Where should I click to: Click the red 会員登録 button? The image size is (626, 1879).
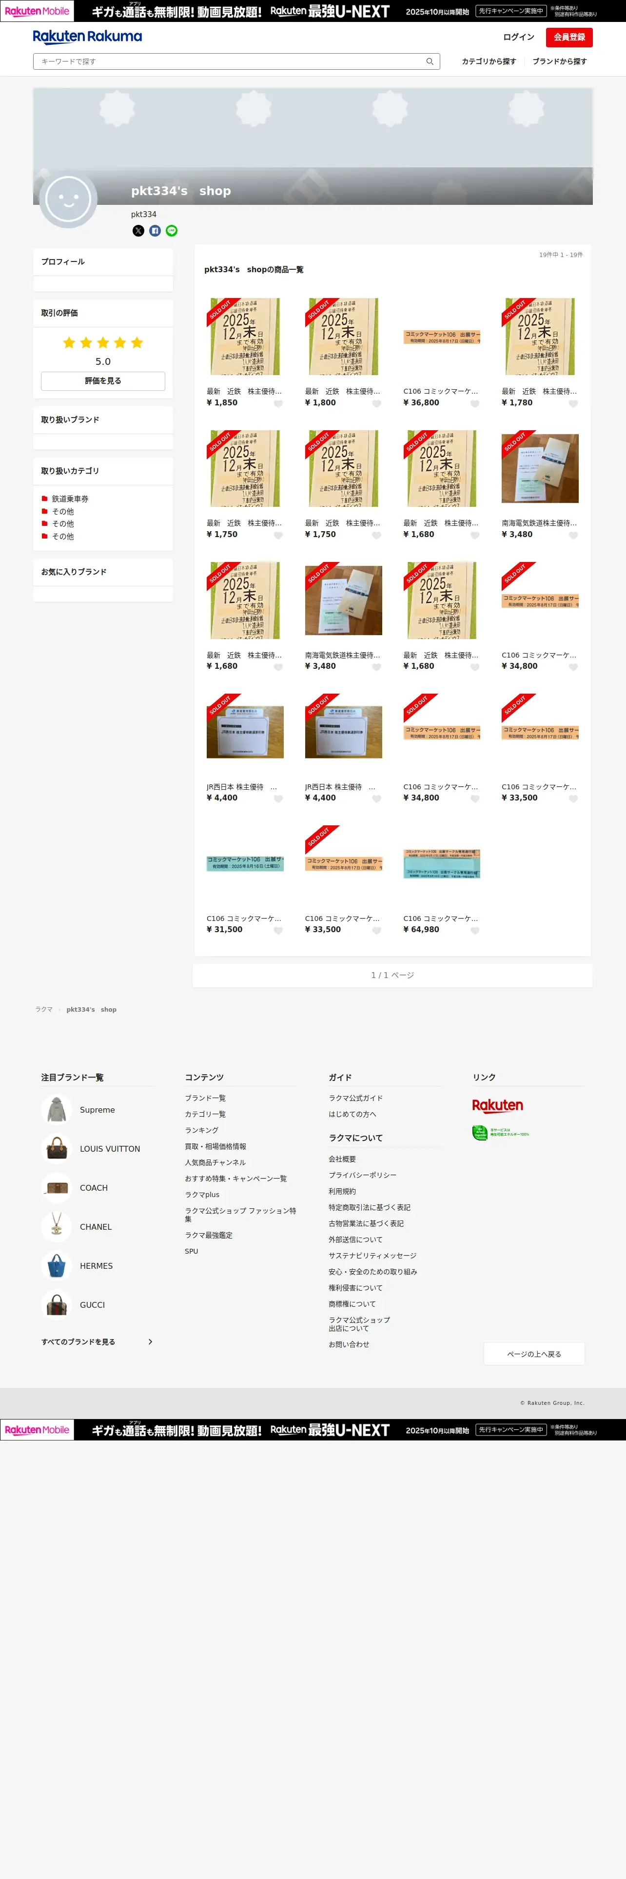coord(569,37)
